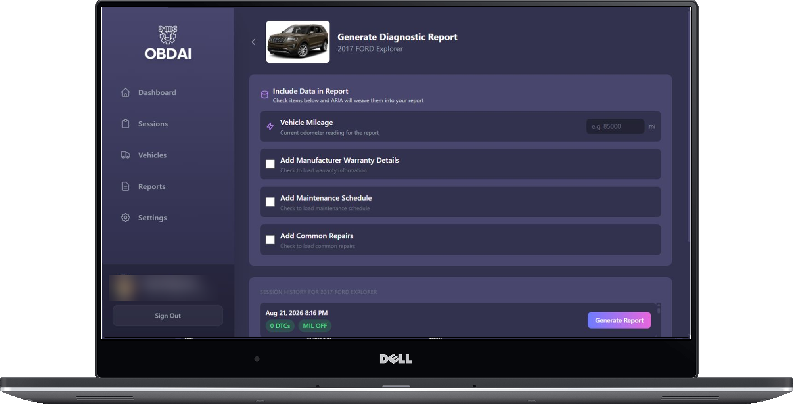Click the Generate Report button
793x404 pixels.
[619, 320]
